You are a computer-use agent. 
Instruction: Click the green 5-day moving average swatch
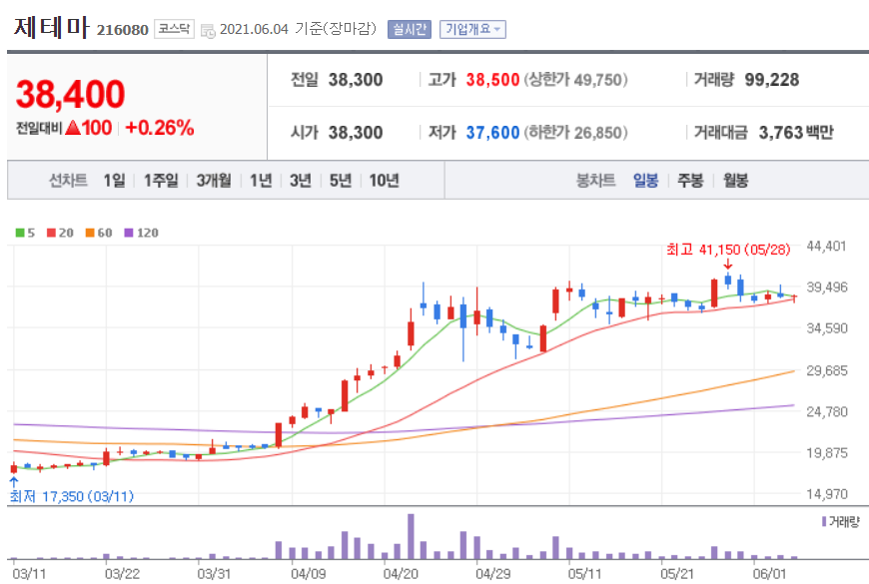(x=20, y=233)
